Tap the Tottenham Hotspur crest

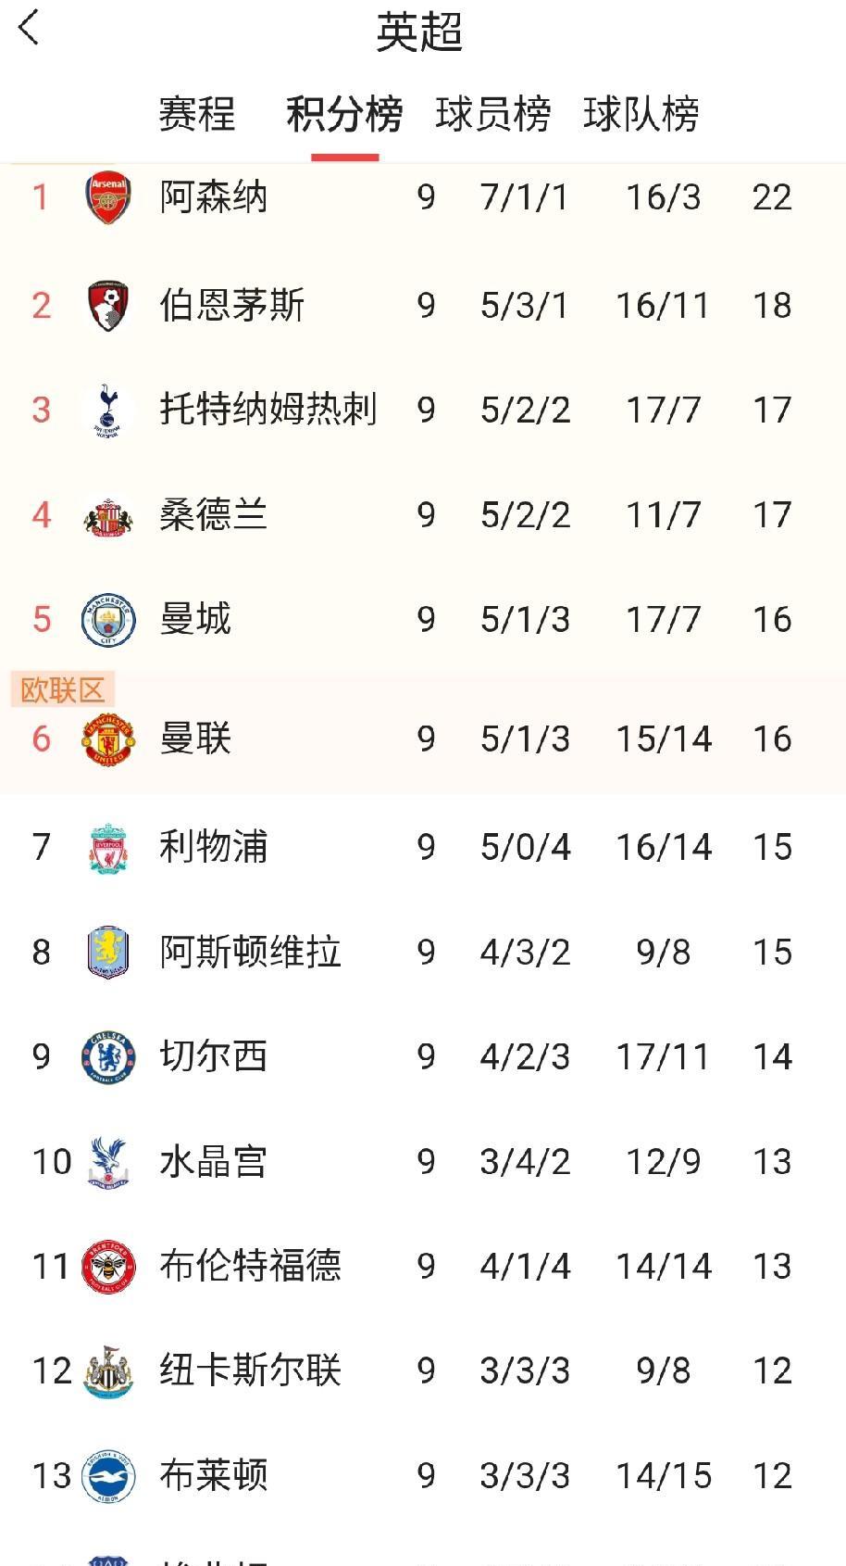108,410
